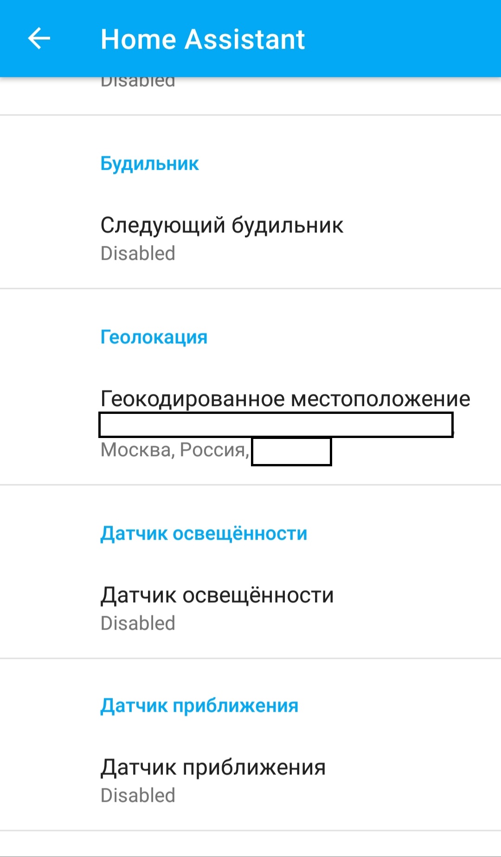Tap the back arrow icon
Screen dimensions: 501x857
click(x=39, y=39)
